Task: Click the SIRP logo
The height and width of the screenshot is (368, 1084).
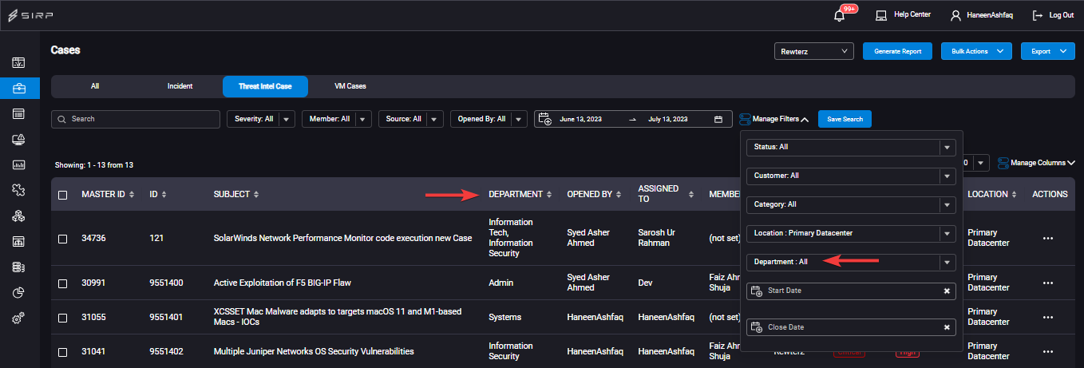Action: 31,16
